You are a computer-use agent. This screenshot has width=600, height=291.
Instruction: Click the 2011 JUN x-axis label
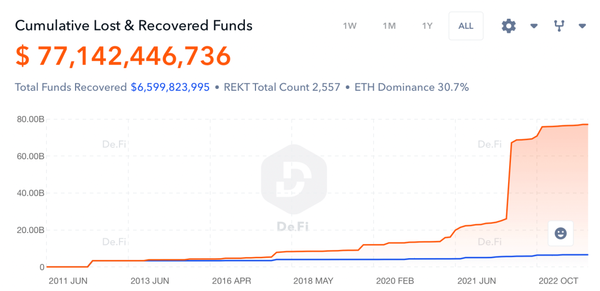click(x=67, y=281)
